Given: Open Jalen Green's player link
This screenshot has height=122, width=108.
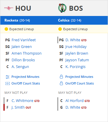Looking at the screenshot, I should click(22, 47).
